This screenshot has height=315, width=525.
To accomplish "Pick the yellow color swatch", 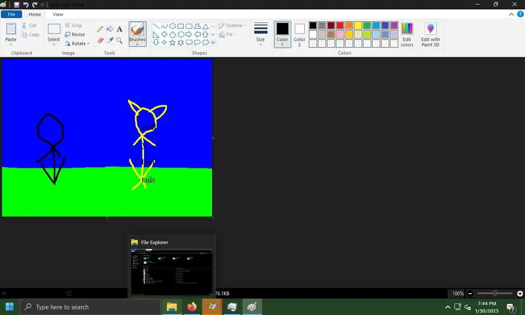I will 358,25.
